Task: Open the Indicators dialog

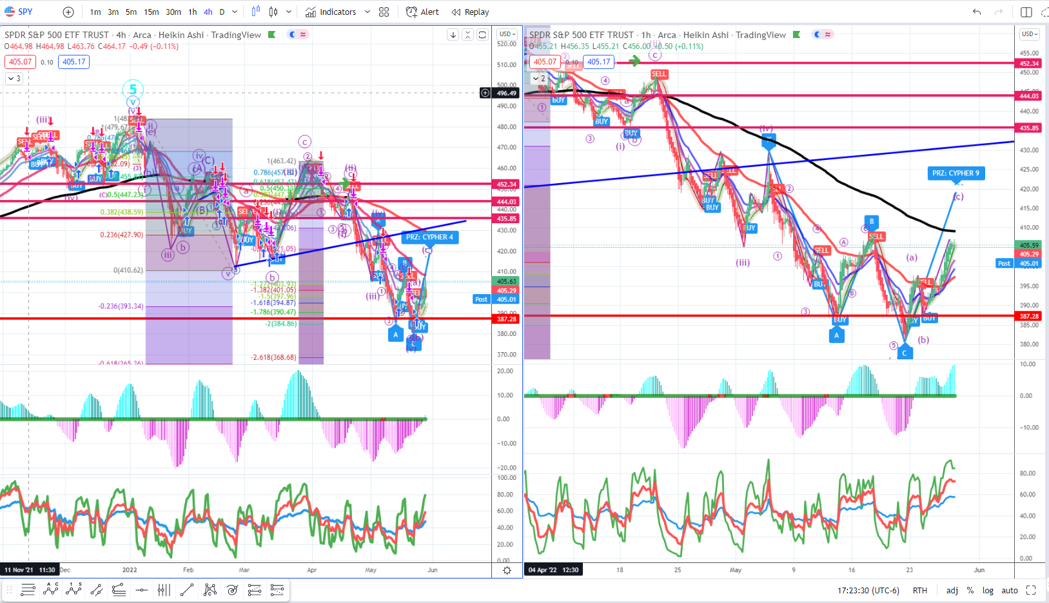Action: coord(331,12)
